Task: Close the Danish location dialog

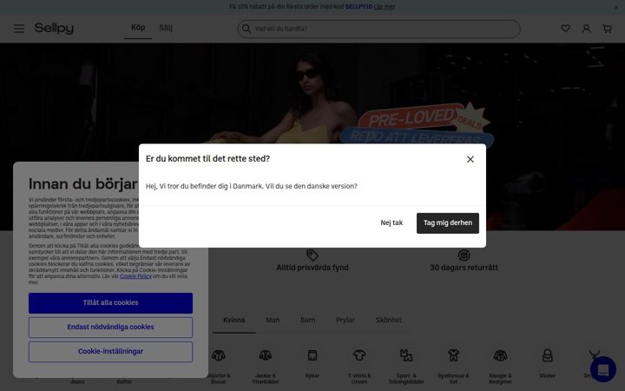Action: (470, 159)
